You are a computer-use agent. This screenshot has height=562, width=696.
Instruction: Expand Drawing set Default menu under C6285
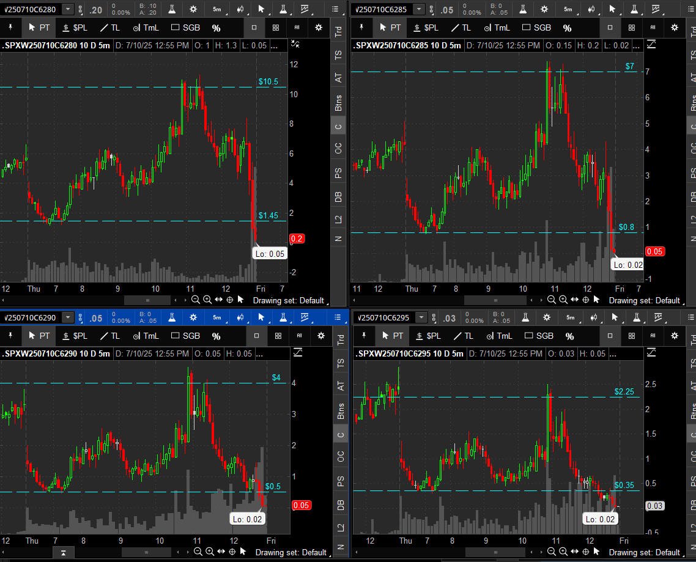click(x=644, y=300)
